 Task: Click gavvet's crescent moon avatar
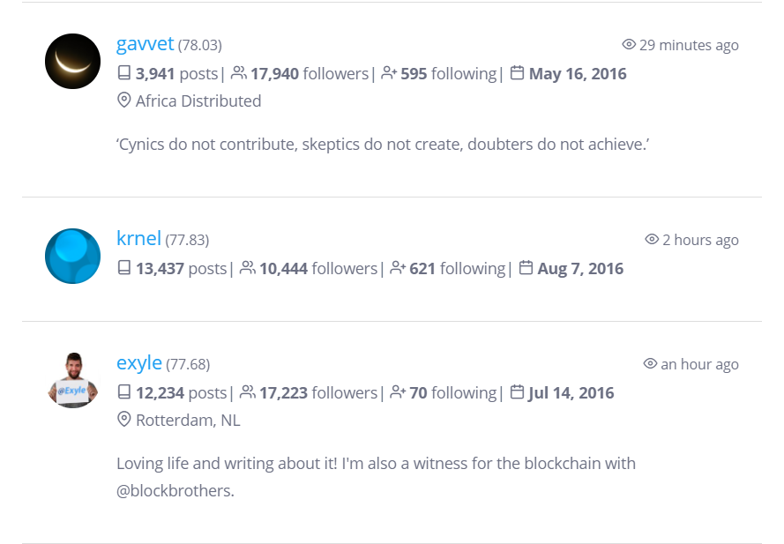72,62
